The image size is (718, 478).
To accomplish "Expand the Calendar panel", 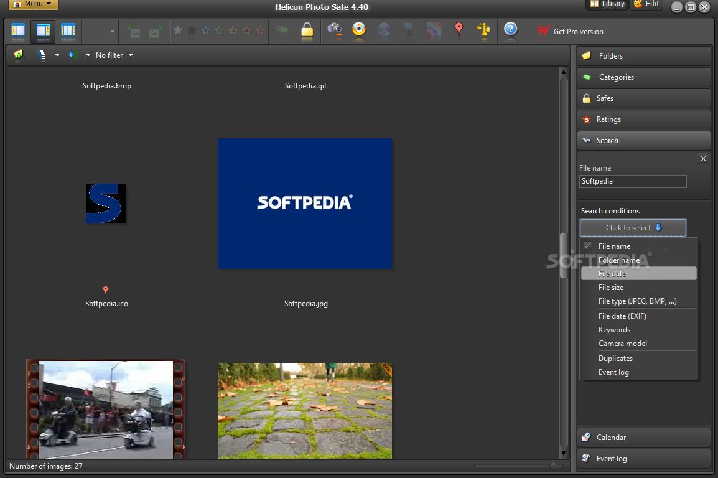I will pyautogui.click(x=644, y=438).
